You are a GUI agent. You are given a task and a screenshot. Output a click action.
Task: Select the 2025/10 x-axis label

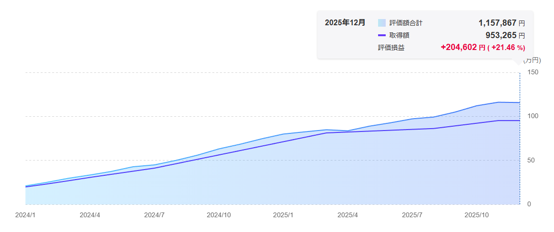point(477,215)
